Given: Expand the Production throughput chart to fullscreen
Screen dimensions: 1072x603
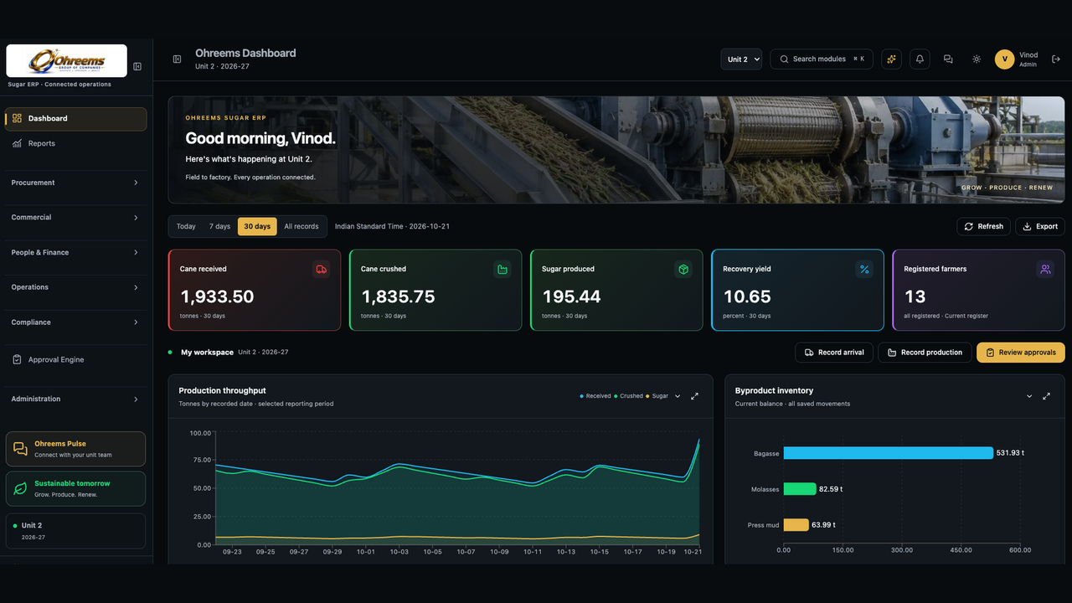Looking at the screenshot, I should point(694,396).
